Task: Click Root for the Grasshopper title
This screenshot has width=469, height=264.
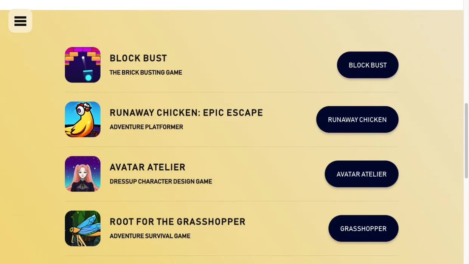Action: pos(177,222)
